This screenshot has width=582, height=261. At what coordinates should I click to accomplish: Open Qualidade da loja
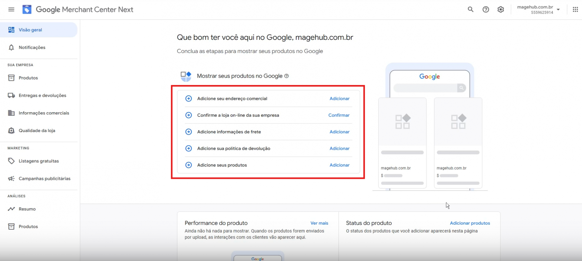pos(39,131)
